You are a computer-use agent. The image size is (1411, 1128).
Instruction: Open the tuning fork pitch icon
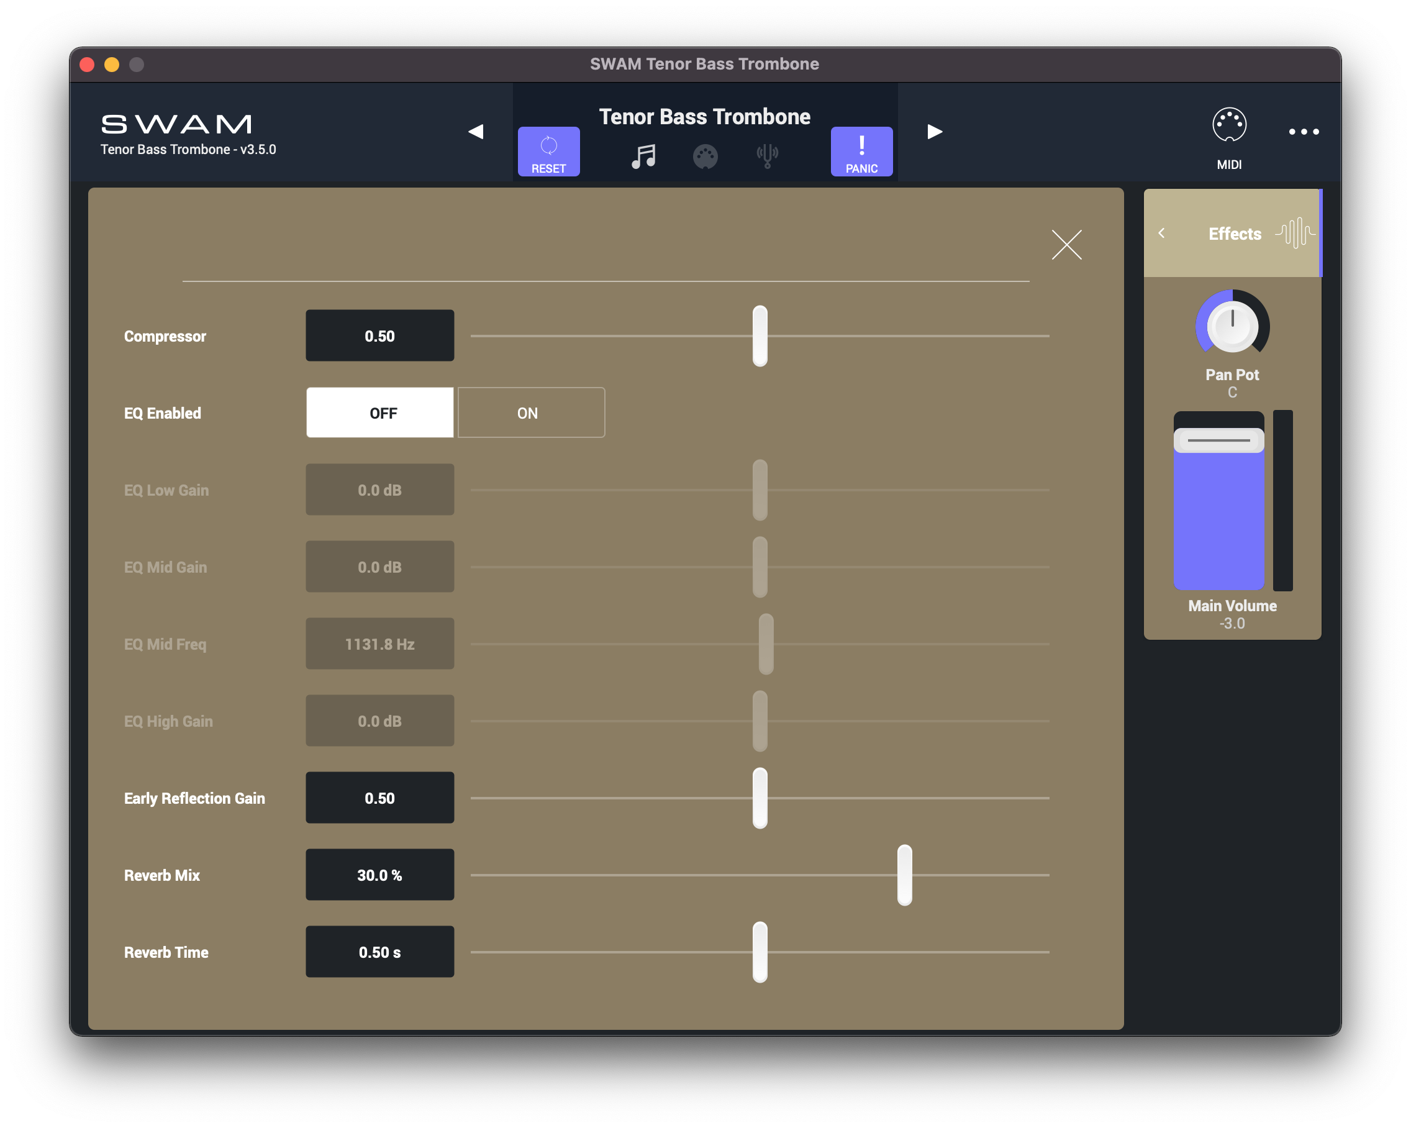coord(767,157)
